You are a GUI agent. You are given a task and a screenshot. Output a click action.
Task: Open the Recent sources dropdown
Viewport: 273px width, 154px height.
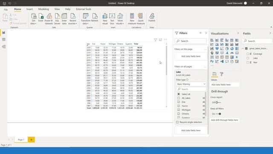tap(73, 19)
